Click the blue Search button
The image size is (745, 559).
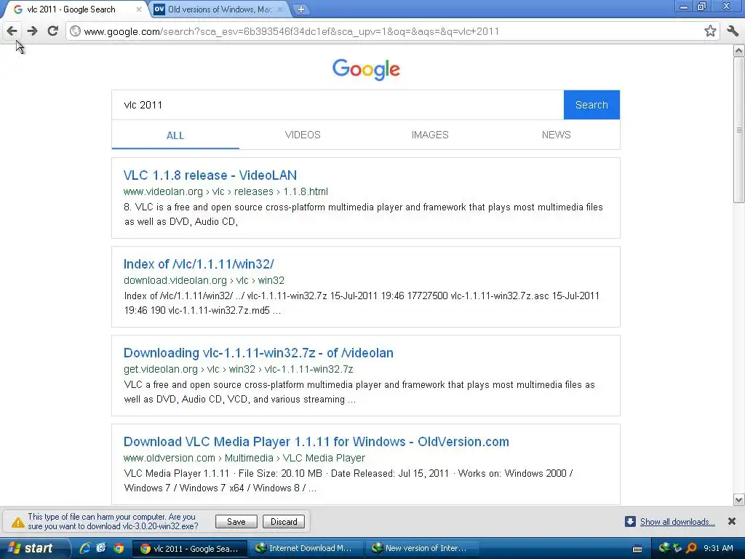point(591,105)
